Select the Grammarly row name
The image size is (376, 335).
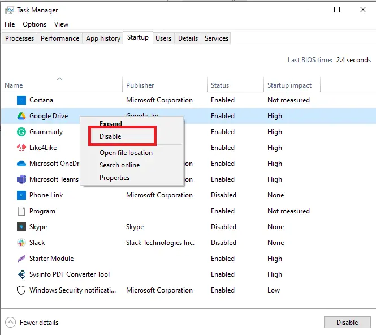coord(46,132)
